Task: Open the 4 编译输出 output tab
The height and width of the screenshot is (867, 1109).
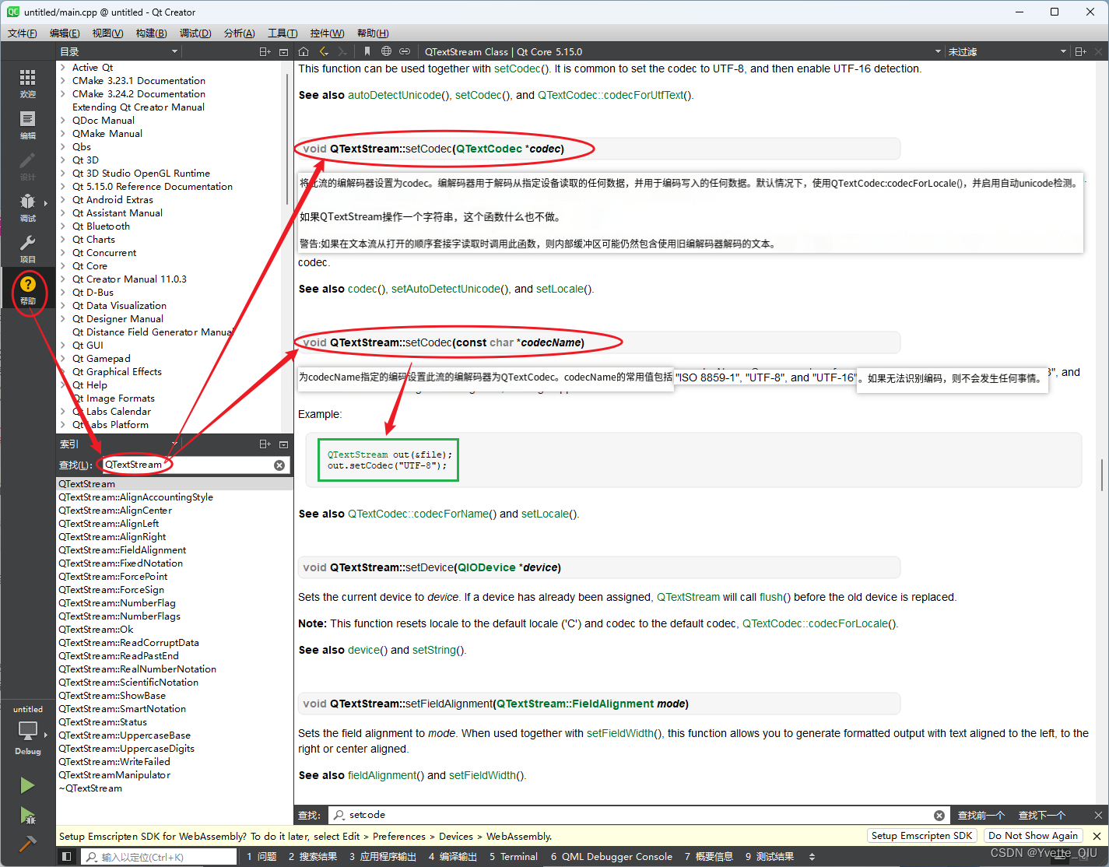Action: pos(453,857)
